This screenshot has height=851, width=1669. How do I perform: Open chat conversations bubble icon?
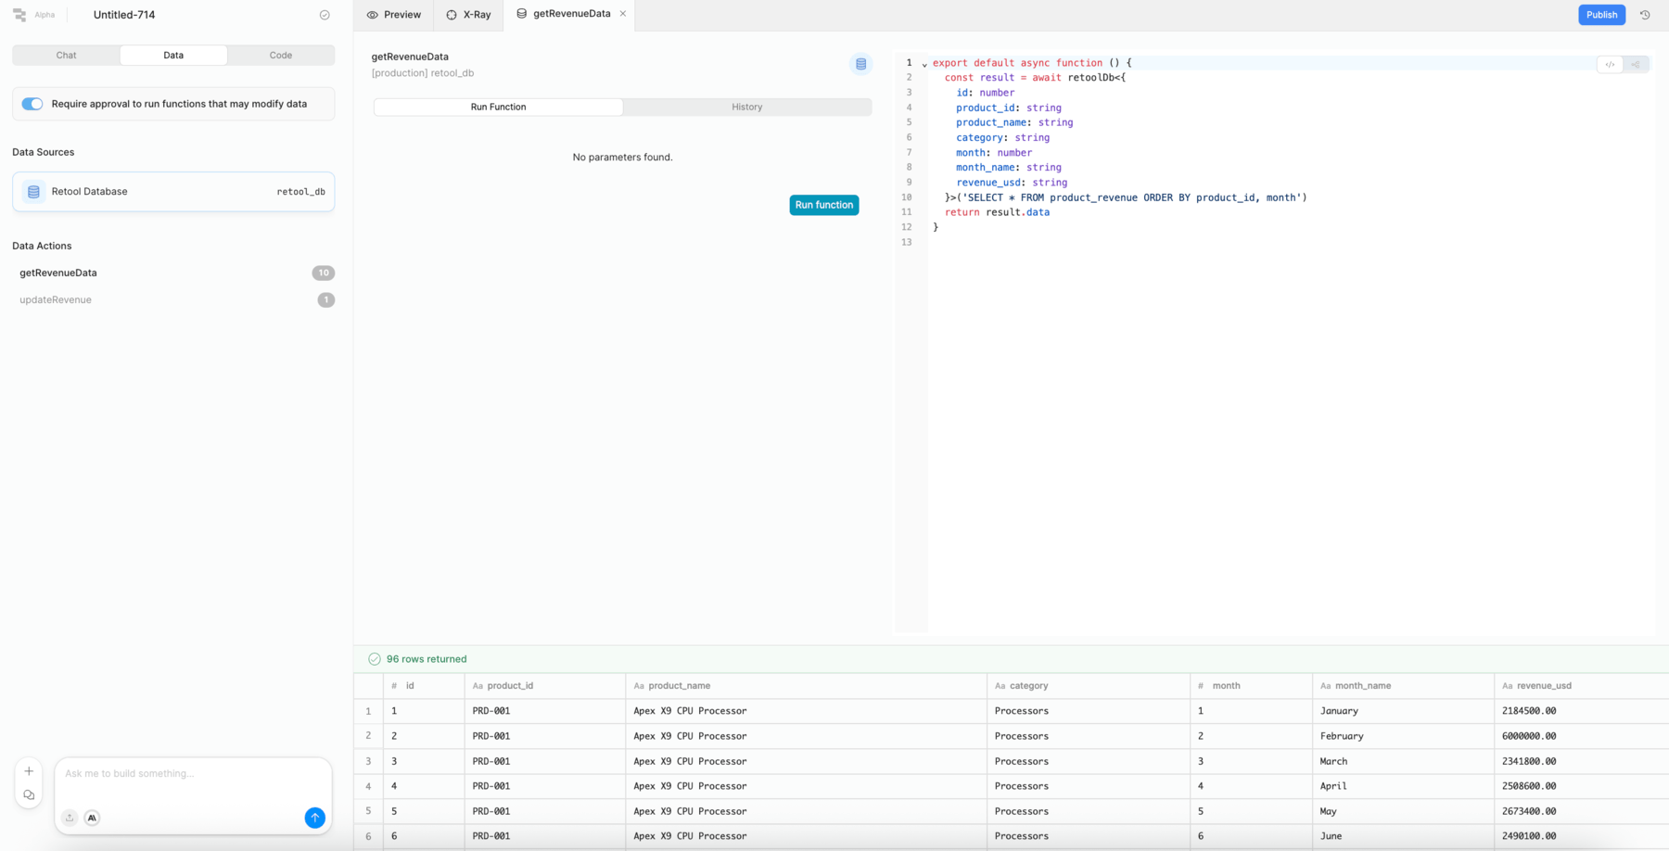pos(29,795)
